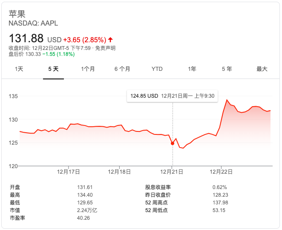Show the 5 年 price chart

(x=227, y=69)
